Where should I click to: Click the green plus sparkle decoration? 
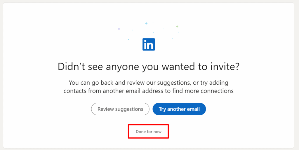(x=177, y=27)
